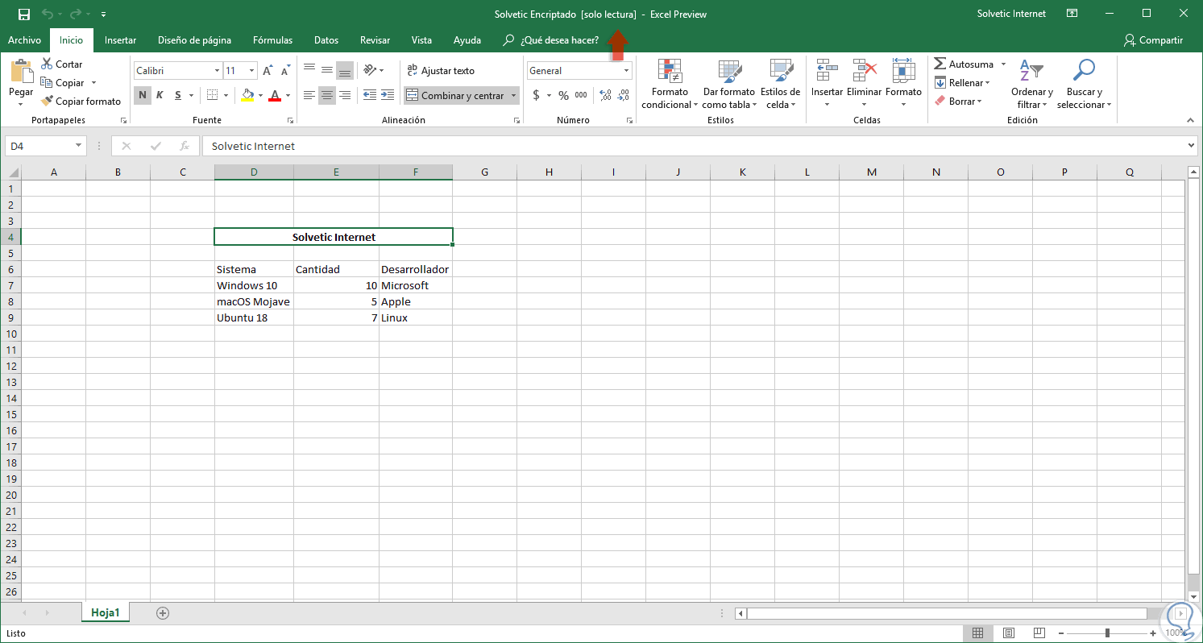1203x643 pixels.
Task: Toggle bold formatting (N)
Action: click(x=142, y=95)
